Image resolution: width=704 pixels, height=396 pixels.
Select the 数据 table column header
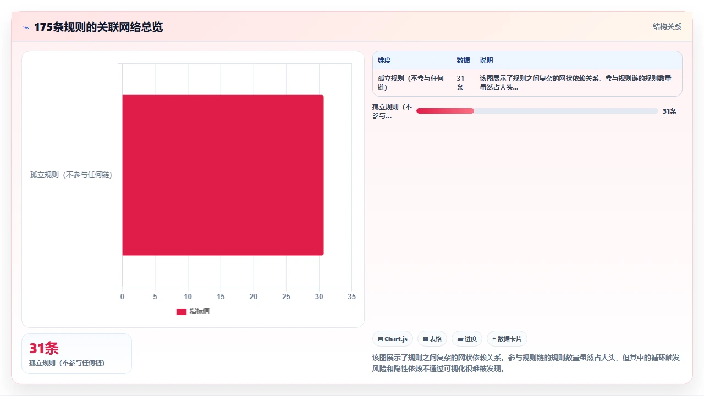tap(463, 60)
